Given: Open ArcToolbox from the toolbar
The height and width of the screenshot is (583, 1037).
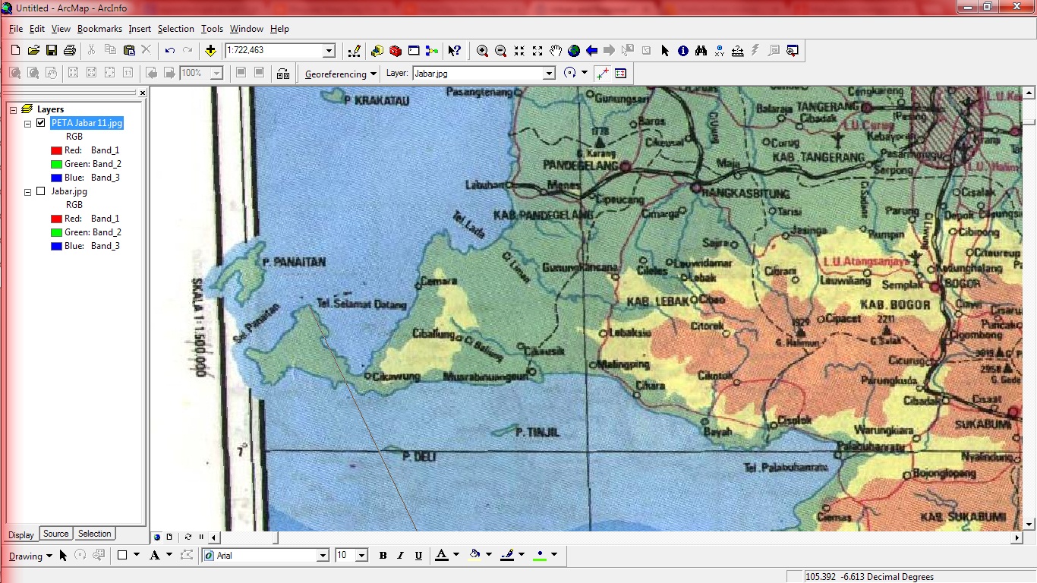Looking at the screenshot, I should [x=395, y=51].
